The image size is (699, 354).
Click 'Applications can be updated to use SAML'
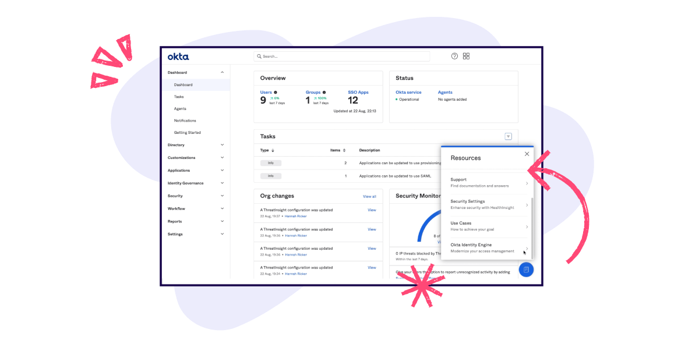pyautogui.click(x=395, y=176)
